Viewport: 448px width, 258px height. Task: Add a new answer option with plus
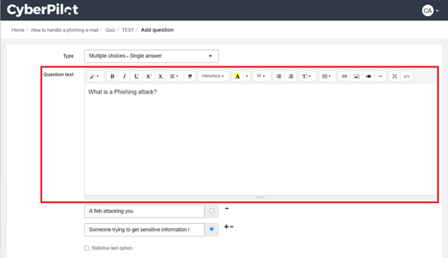(x=226, y=227)
